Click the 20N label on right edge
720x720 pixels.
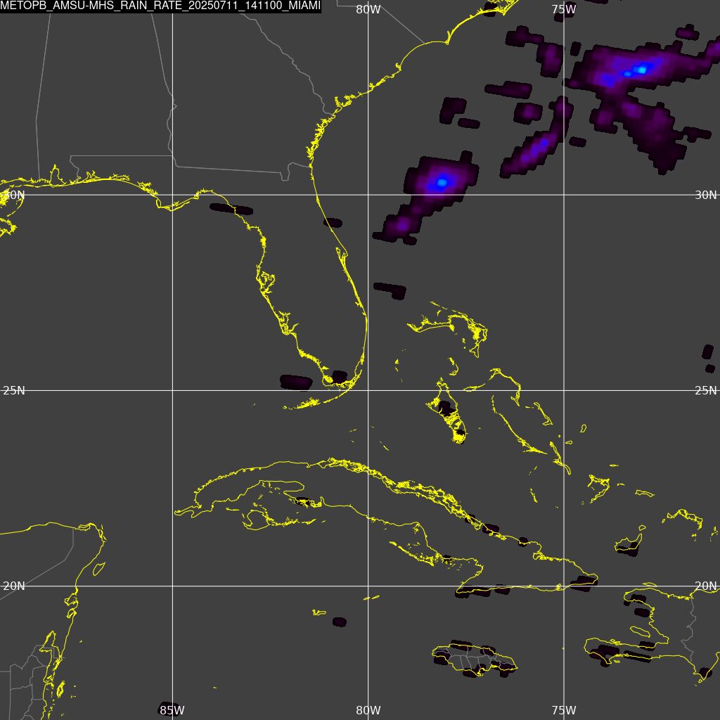click(706, 586)
